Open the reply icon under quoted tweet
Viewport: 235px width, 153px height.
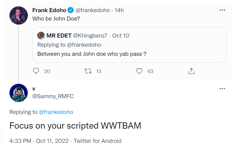pos(36,71)
